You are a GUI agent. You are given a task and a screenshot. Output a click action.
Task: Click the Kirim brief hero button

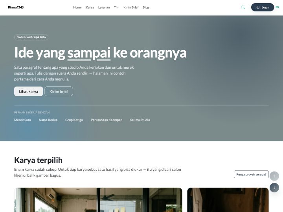click(59, 91)
